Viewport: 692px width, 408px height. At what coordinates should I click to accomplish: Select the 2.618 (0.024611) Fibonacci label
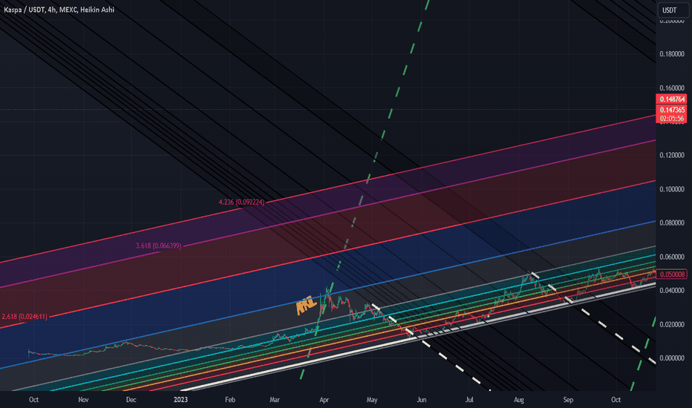[x=25, y=317]
